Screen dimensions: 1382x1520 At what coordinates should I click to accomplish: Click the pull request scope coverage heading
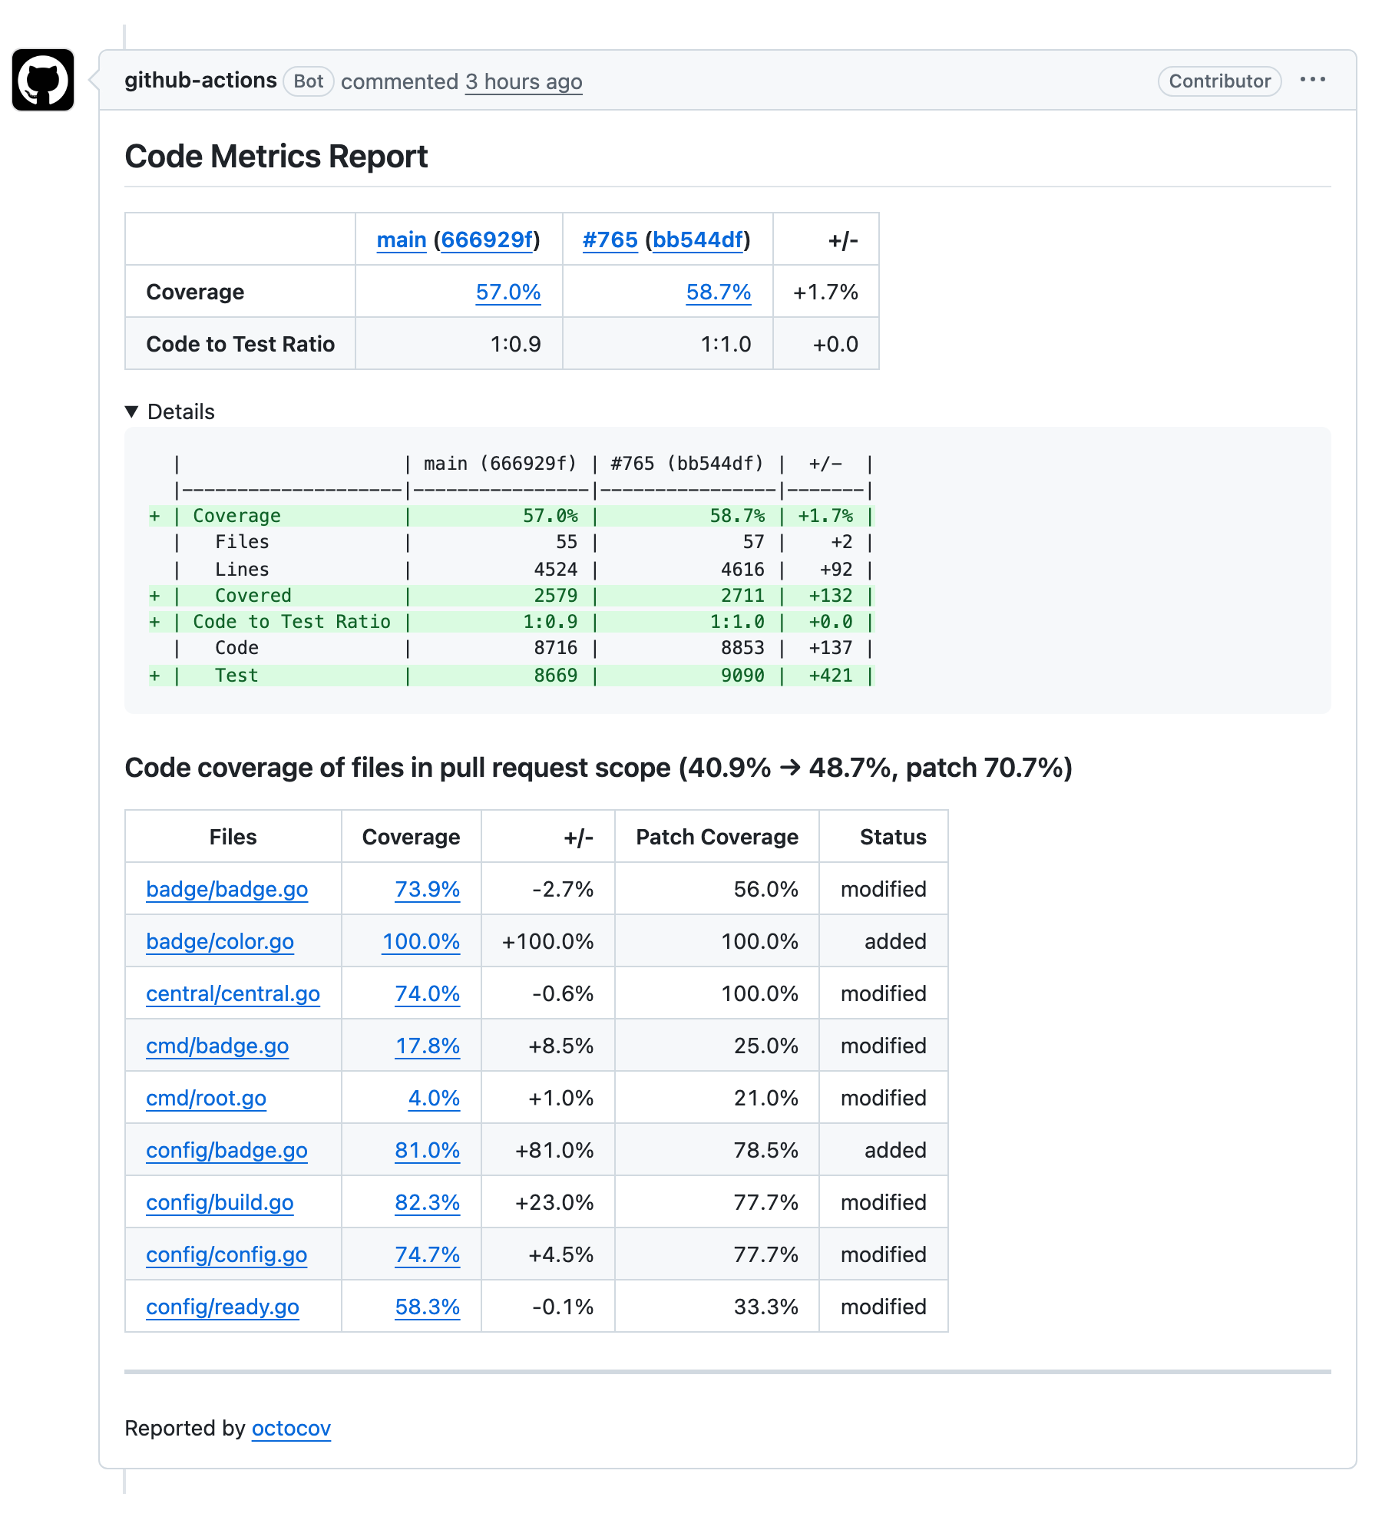599,768
